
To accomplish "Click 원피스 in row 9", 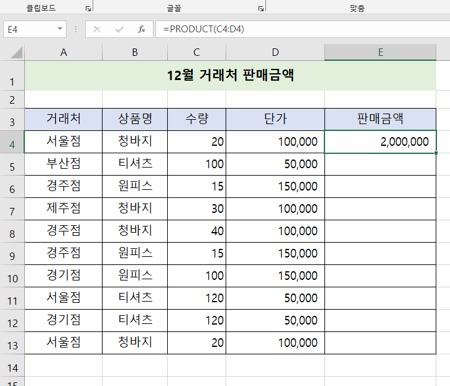I will coord(135,254).
